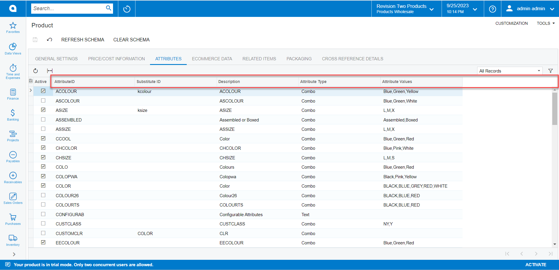Open the Help question mark icon
The height and width of the screenshot is (270, 559).
tap(492, 8)
